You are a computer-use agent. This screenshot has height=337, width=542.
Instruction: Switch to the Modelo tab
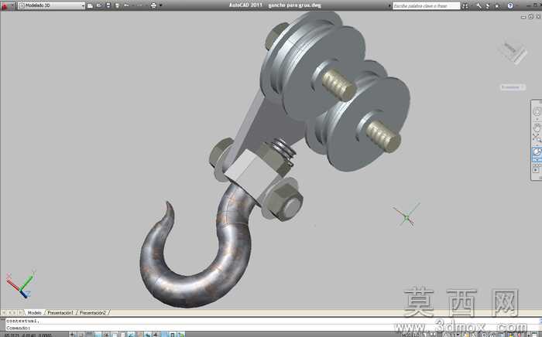point(35,313)
